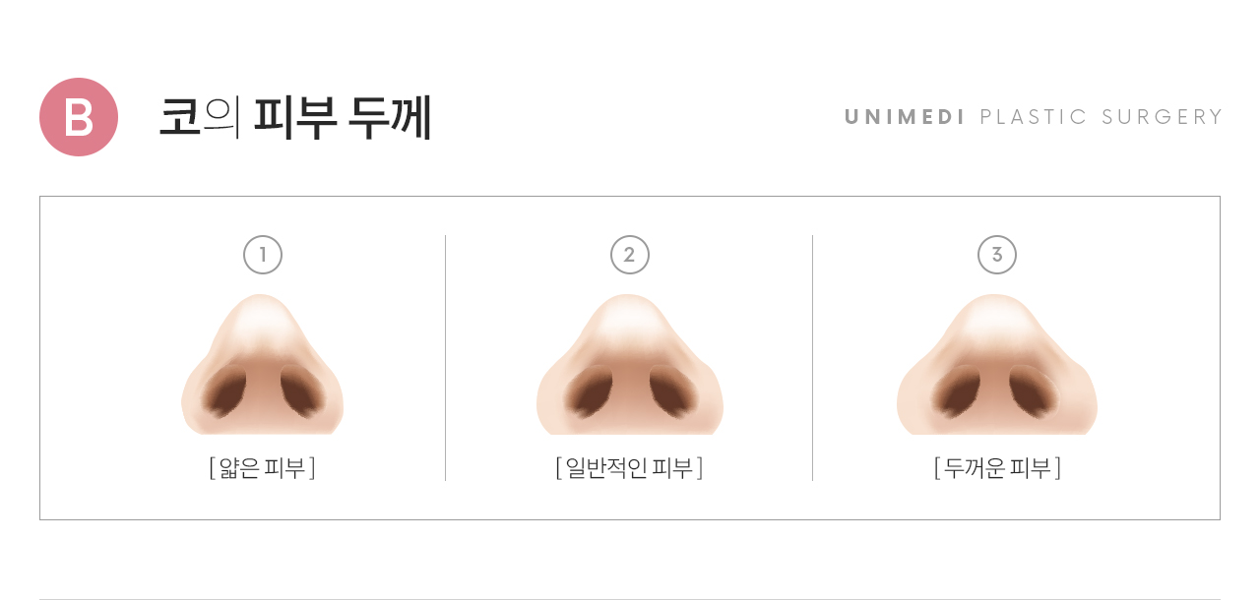
Task: Click the left nostril of nose 1
Action: 226,390
